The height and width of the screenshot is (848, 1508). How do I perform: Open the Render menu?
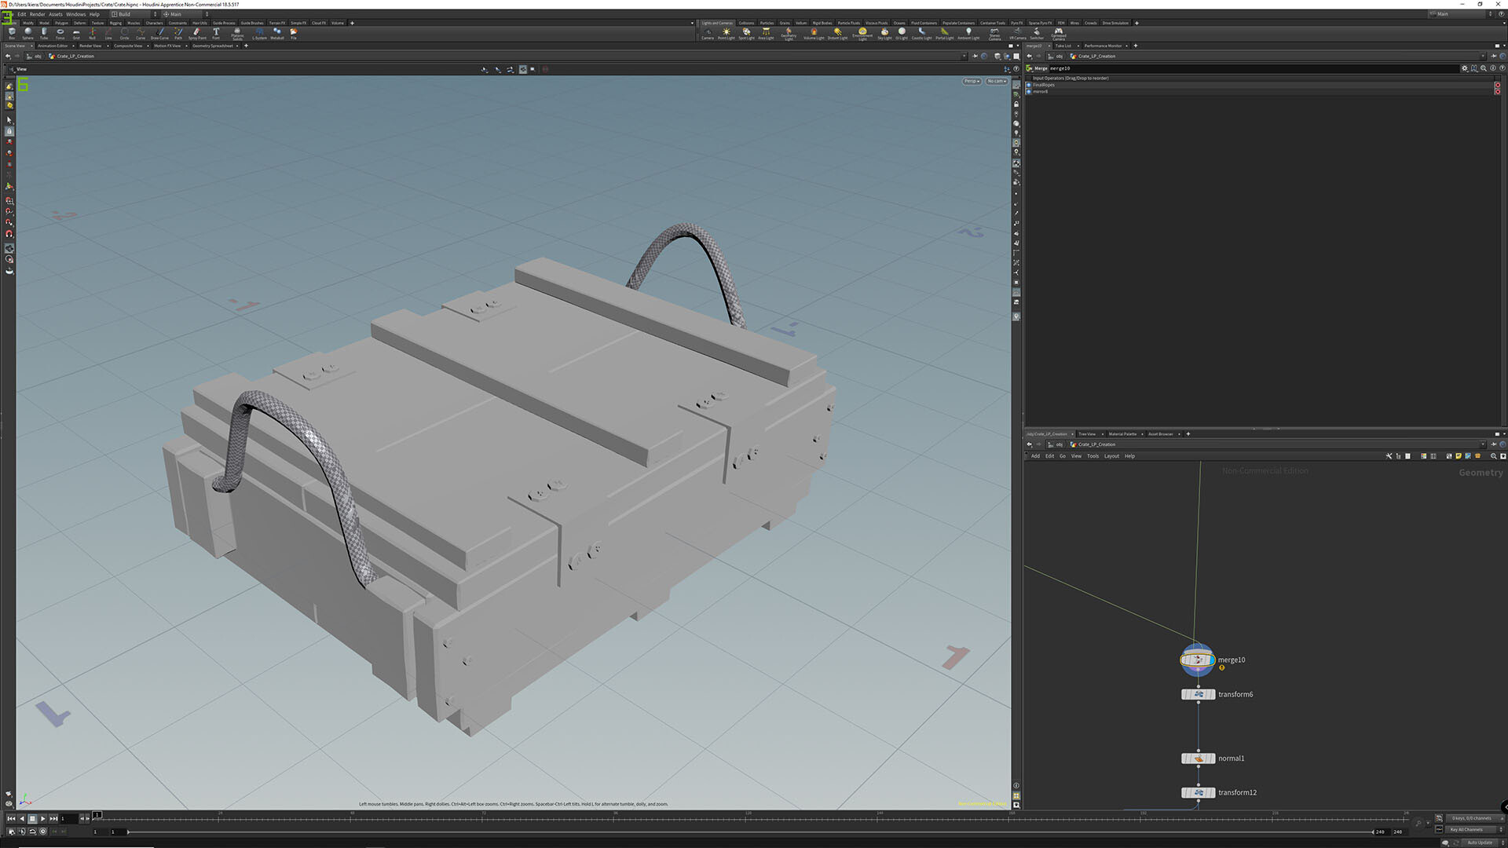(37, 13)
